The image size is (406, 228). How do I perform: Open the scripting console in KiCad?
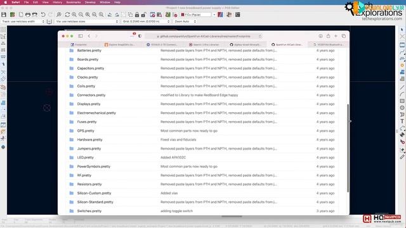click(x=238, y=15)
